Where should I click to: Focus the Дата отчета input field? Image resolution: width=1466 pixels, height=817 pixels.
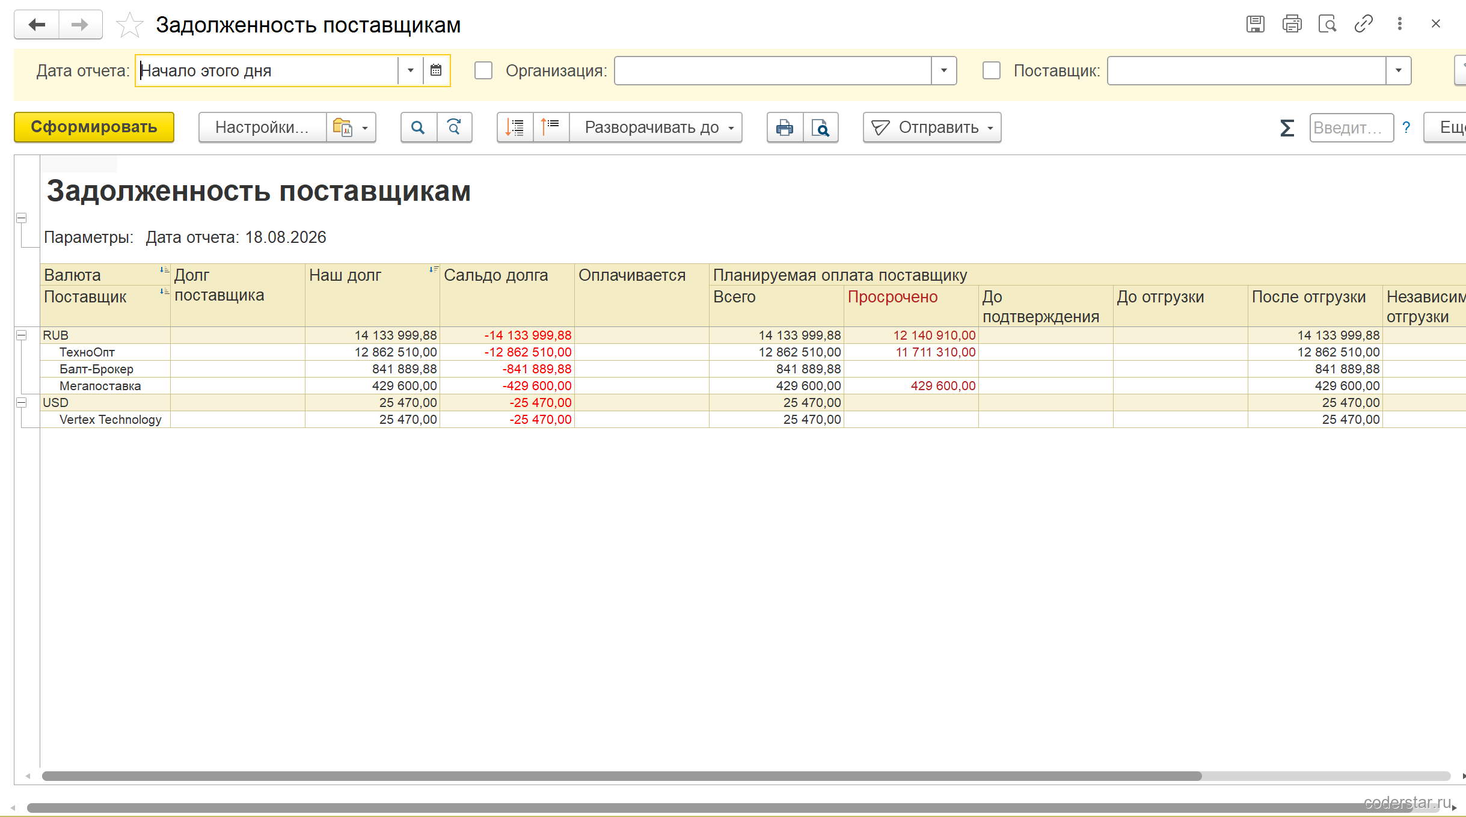pos(268,70)
